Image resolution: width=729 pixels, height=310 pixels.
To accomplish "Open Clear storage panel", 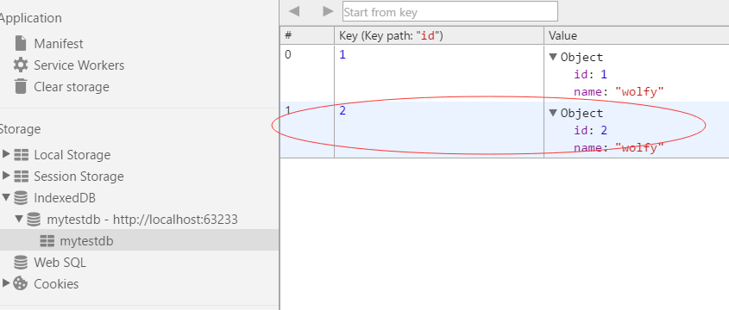I will coord(72,87).
